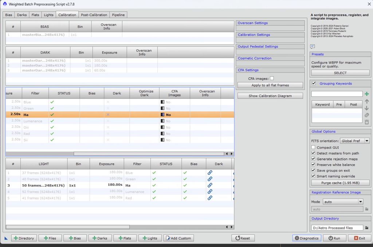This screenshot has width=373, height=247.
Task: Click the green plus to add grouping keyword
Action: point(366,94)
